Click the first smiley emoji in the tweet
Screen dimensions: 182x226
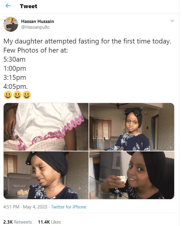tap(8, 95)
